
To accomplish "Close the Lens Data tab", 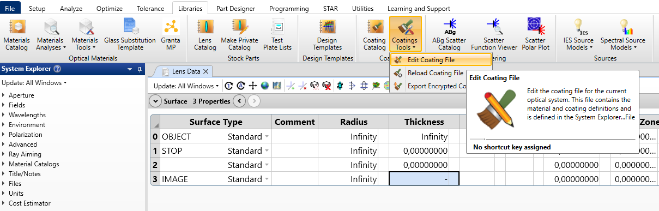I will [205, 71].
